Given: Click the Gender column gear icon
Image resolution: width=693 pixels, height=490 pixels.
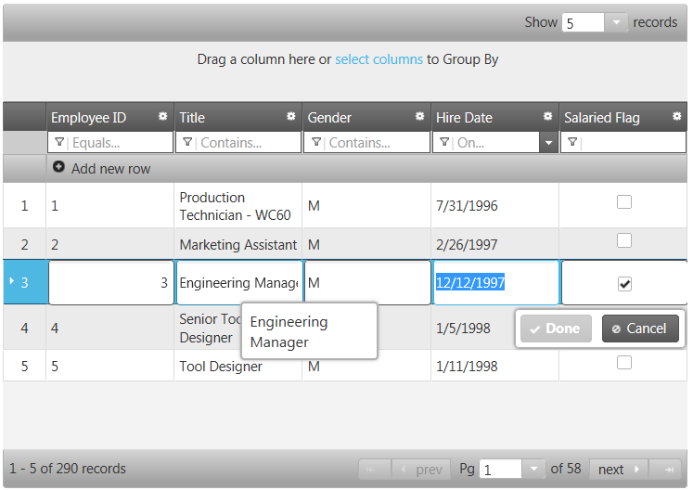Looking at the screenshot, I should (x=419, y=117).
